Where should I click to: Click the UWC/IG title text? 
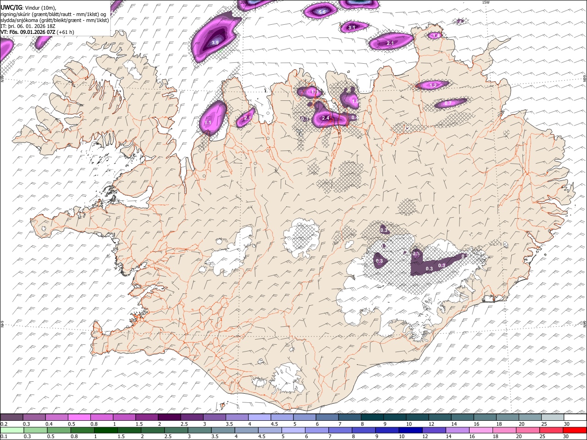[11, 7]
